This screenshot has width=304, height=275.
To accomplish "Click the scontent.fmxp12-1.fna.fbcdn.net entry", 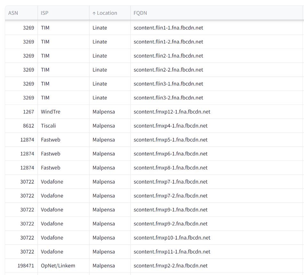I will click(x=172, y=112).
